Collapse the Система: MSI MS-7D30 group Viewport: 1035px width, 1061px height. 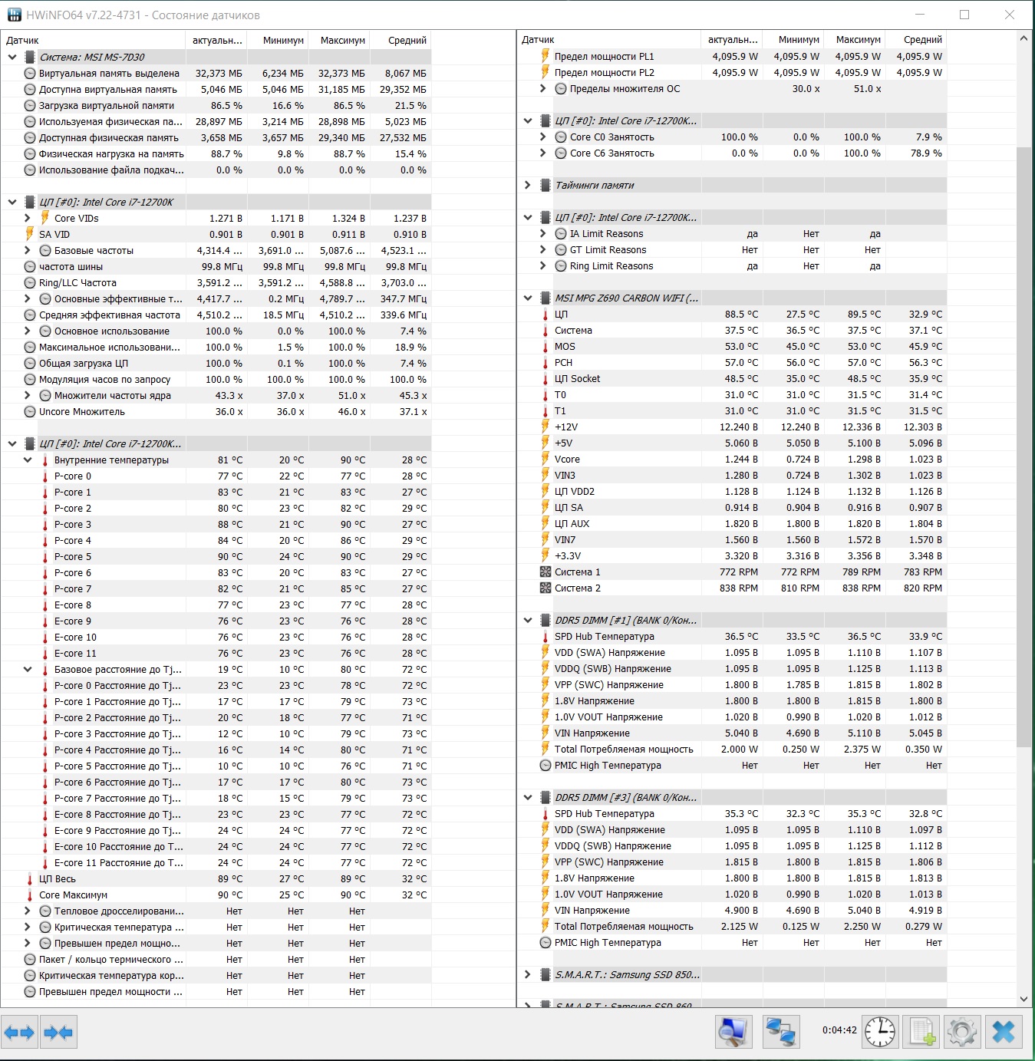12,57
